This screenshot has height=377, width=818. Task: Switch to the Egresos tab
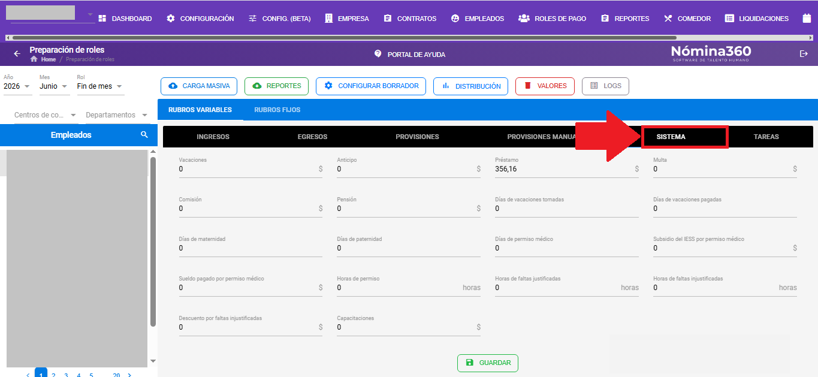click(312, 137)
